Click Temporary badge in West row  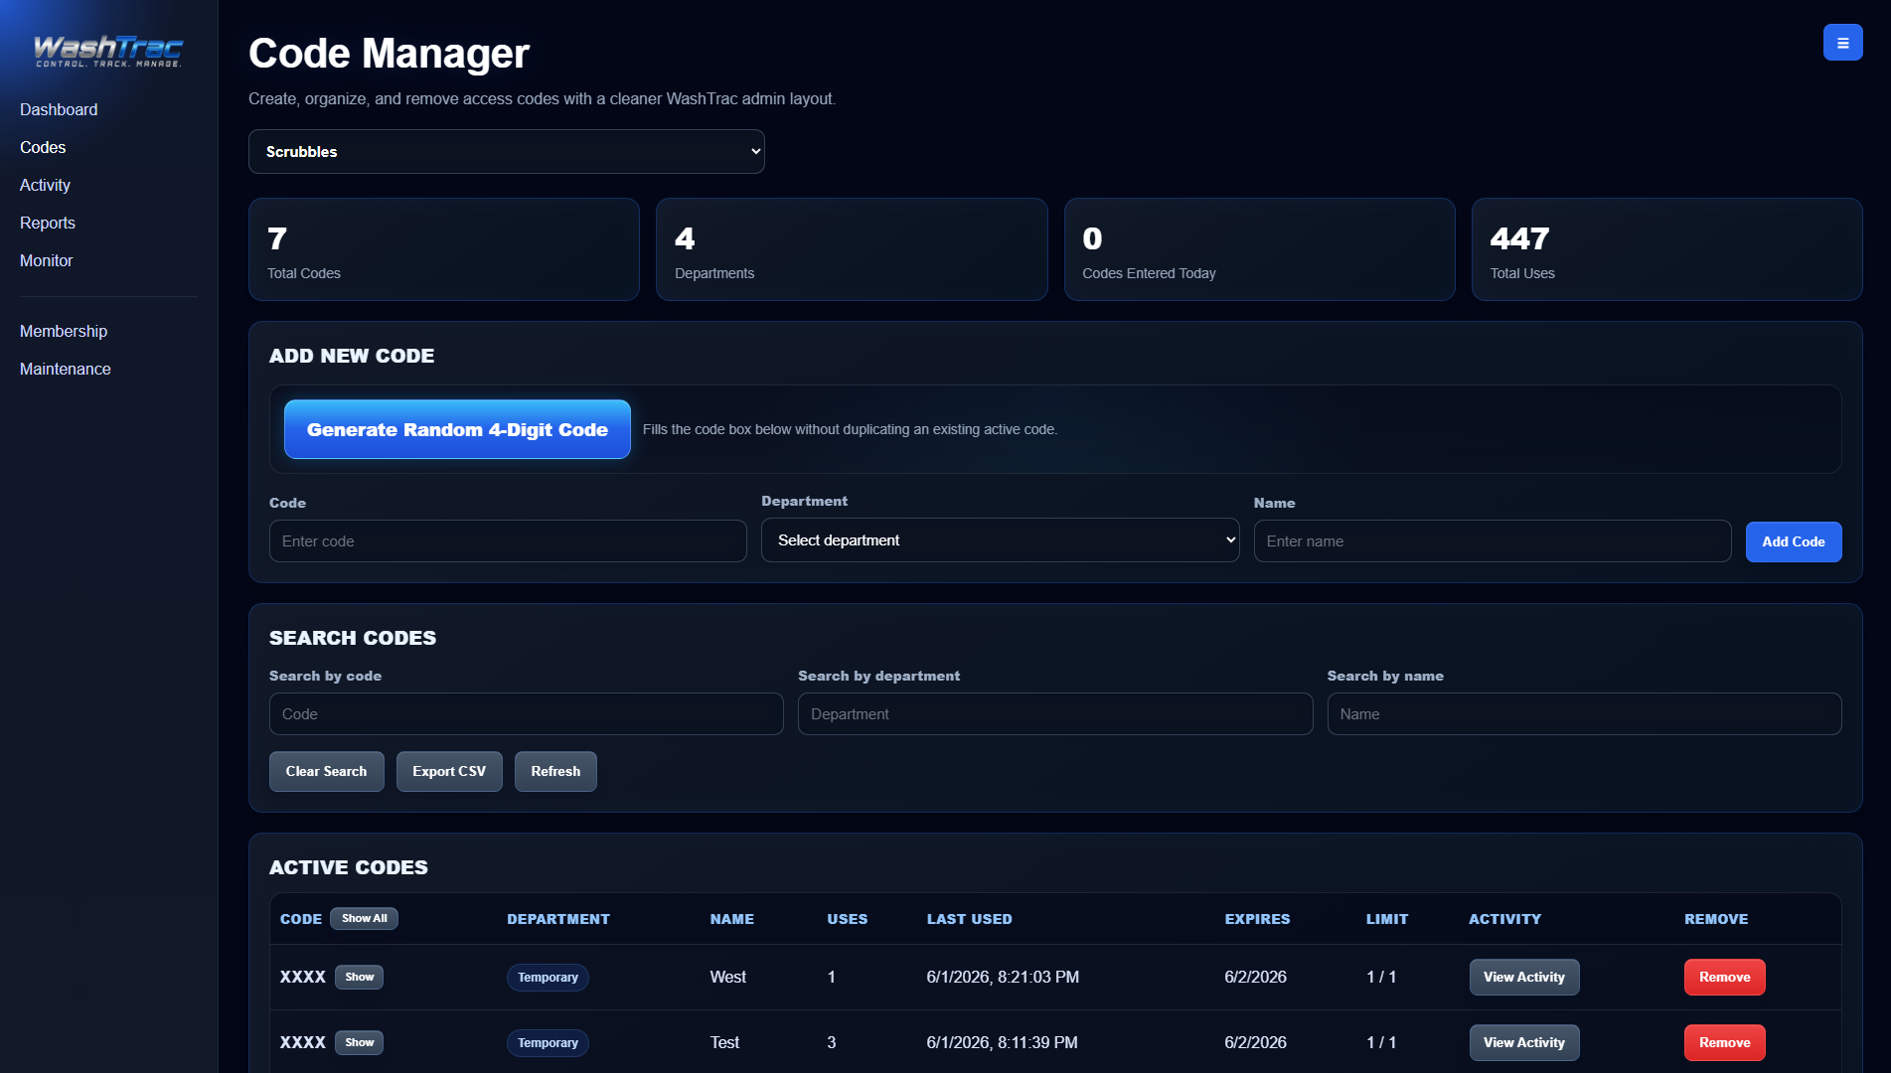pyautogui.click(x=548, y=978)
